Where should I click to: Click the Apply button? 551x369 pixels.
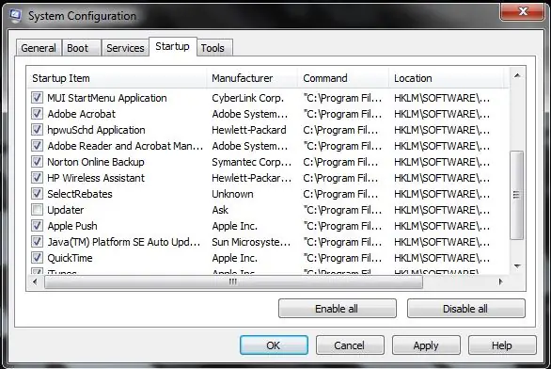pos(426,345)
